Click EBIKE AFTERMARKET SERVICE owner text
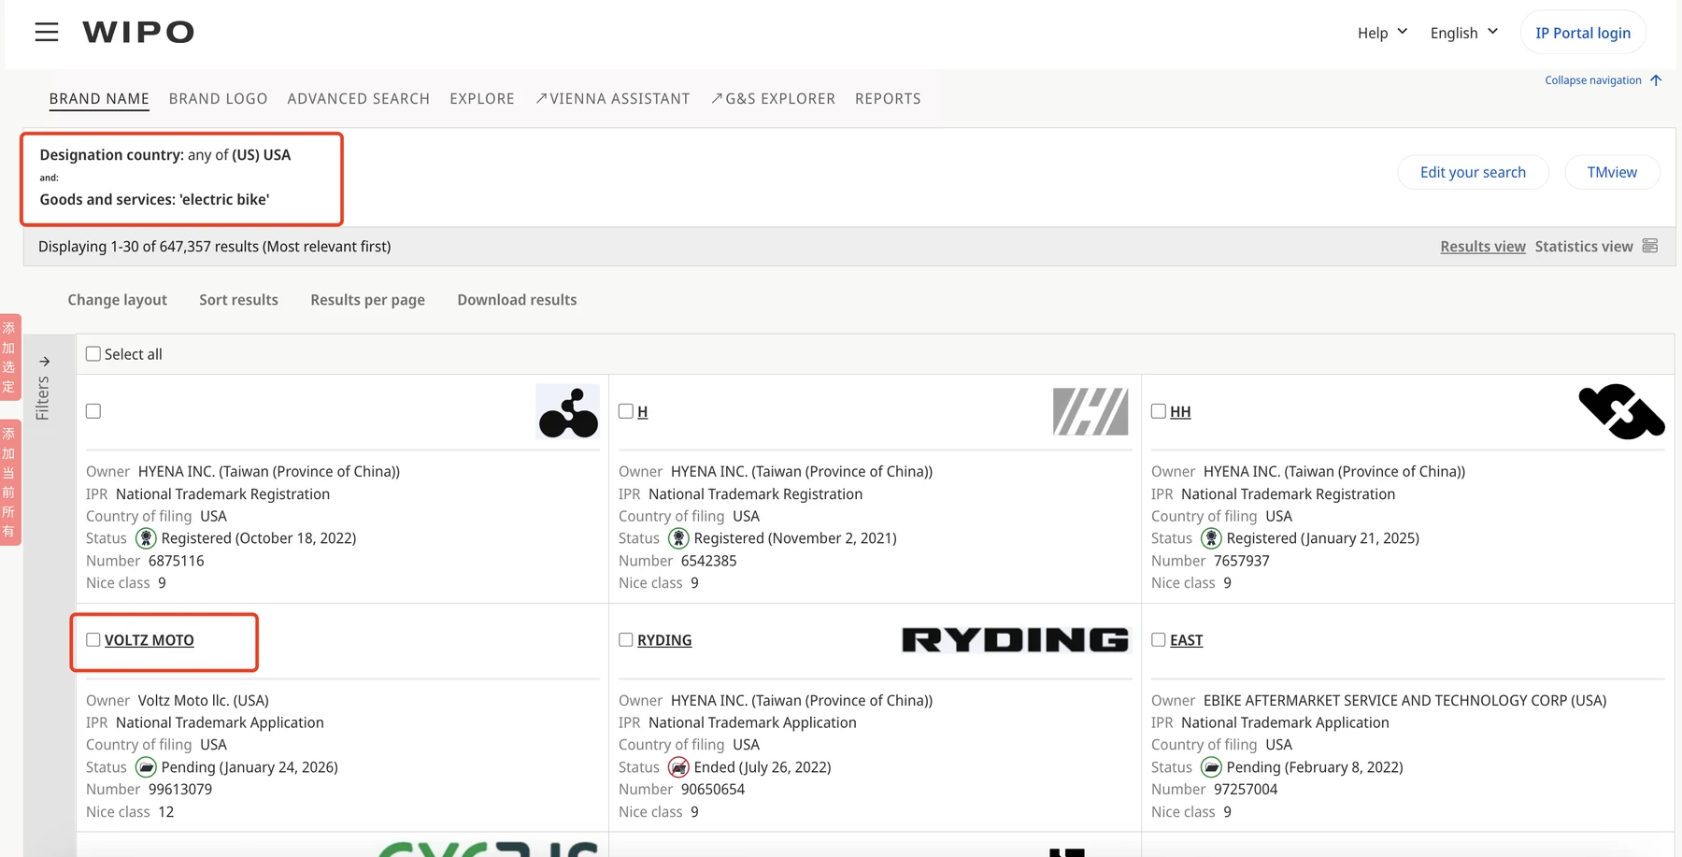 [x=1405, y=701]
